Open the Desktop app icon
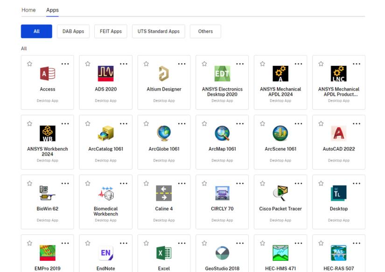The image size is (385, 272). point(339,193)
